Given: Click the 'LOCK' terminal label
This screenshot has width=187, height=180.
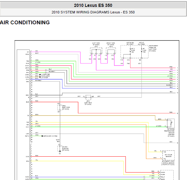Looking at the screenshot, I should coord(27,68).
